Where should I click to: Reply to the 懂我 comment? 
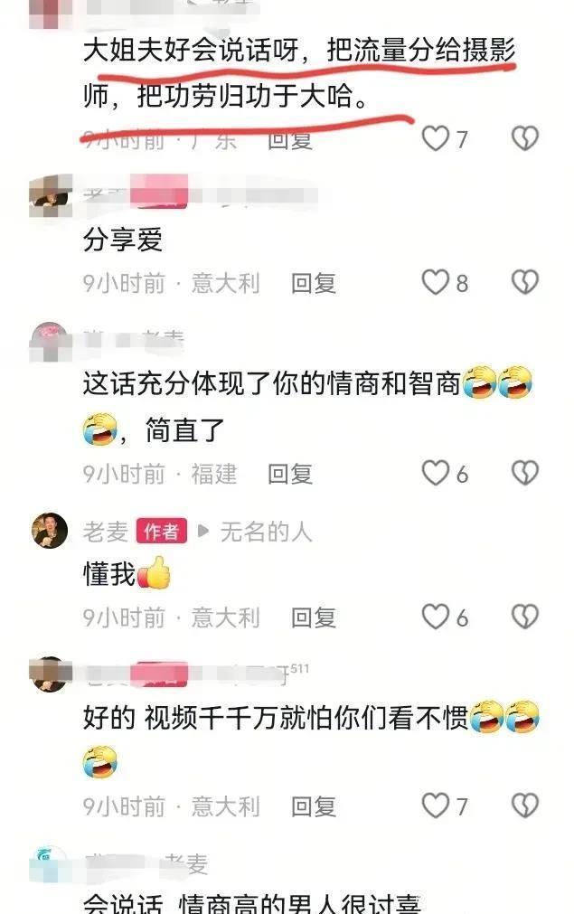click(314, 617)
